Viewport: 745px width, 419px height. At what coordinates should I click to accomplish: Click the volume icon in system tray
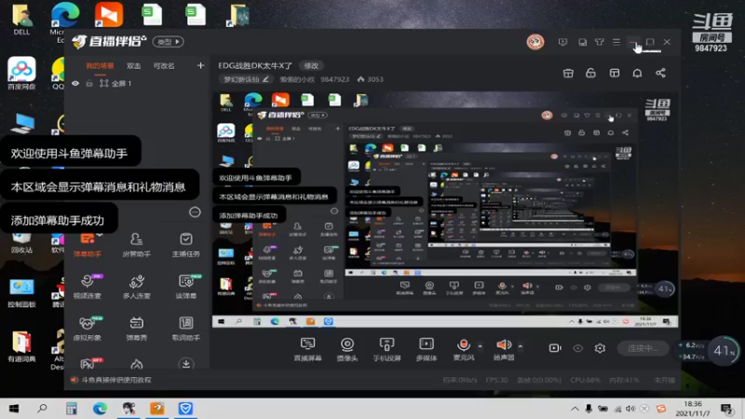click(x=630, y=409)
